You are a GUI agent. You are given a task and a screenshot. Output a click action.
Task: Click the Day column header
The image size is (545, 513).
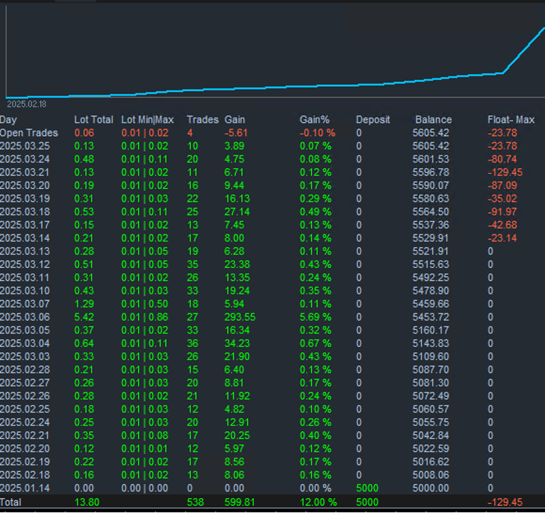click(9, 120)
